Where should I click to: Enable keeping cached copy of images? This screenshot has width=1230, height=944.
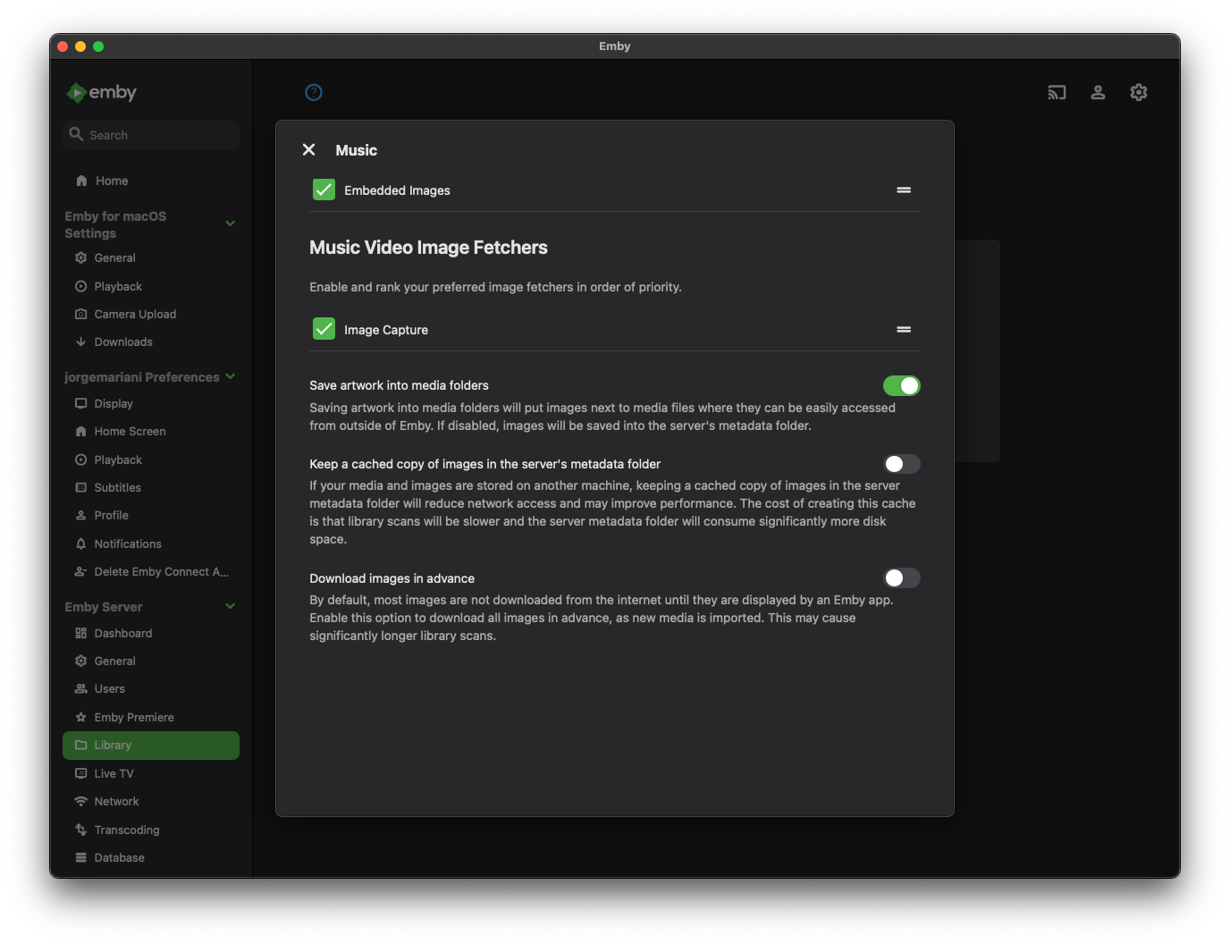pos(901,464)
